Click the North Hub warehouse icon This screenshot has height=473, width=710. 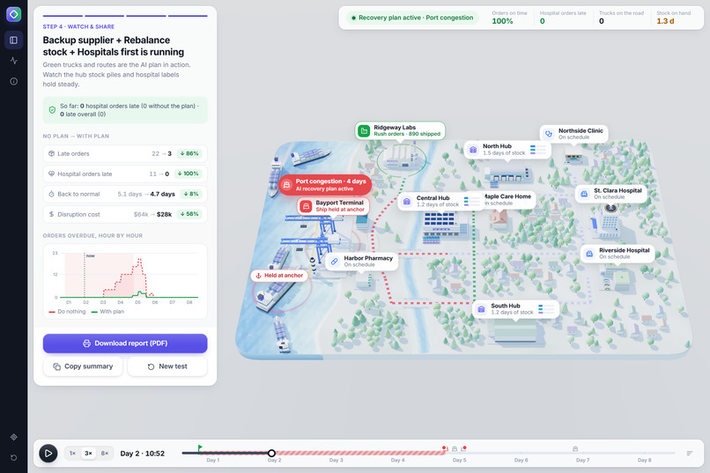[473, 150]
